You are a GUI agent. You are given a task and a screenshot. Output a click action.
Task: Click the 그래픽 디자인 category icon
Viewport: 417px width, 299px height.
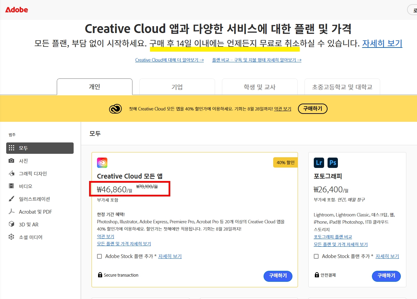[x=12, y=173]
